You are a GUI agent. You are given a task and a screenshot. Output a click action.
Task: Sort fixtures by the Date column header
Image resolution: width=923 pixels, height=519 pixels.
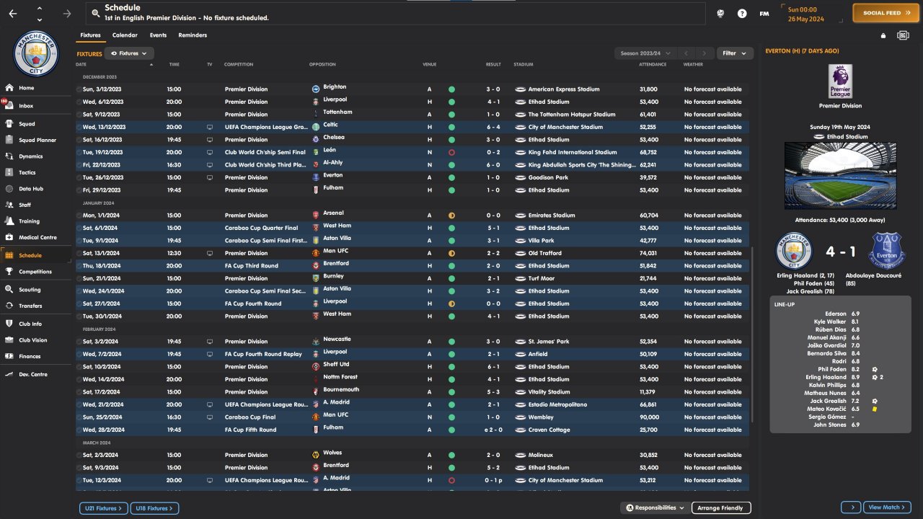81,65
